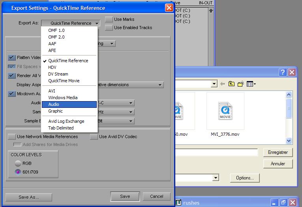Open dropdown ending in 'ing' near top
Image resolution: width=302 pixels, height=207 pixels.
coord(107,44)
